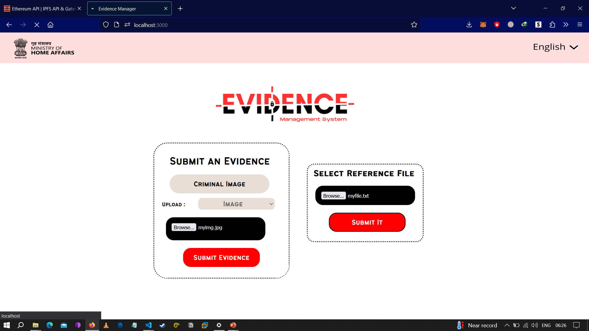Open a new browser tab
Image resolution: width=589 pixels, height=331 pixels.
pos(180,9)
